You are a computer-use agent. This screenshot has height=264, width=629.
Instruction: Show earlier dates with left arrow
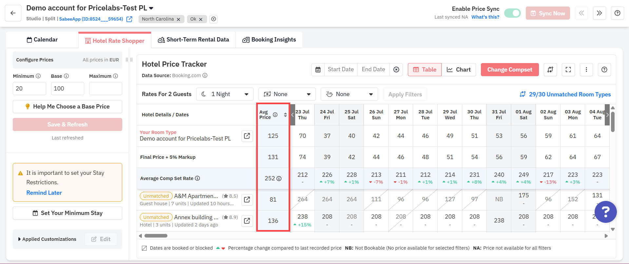click(x=293, y=115)
